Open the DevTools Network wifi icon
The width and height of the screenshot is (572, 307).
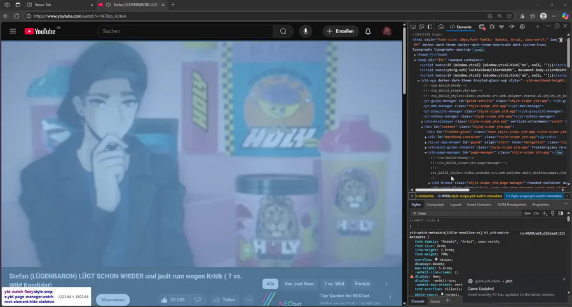click(501, 27)
